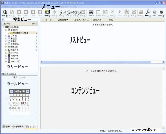
Task: Collapse the Mobile Mailer root tree node
Action: (3, 27)
